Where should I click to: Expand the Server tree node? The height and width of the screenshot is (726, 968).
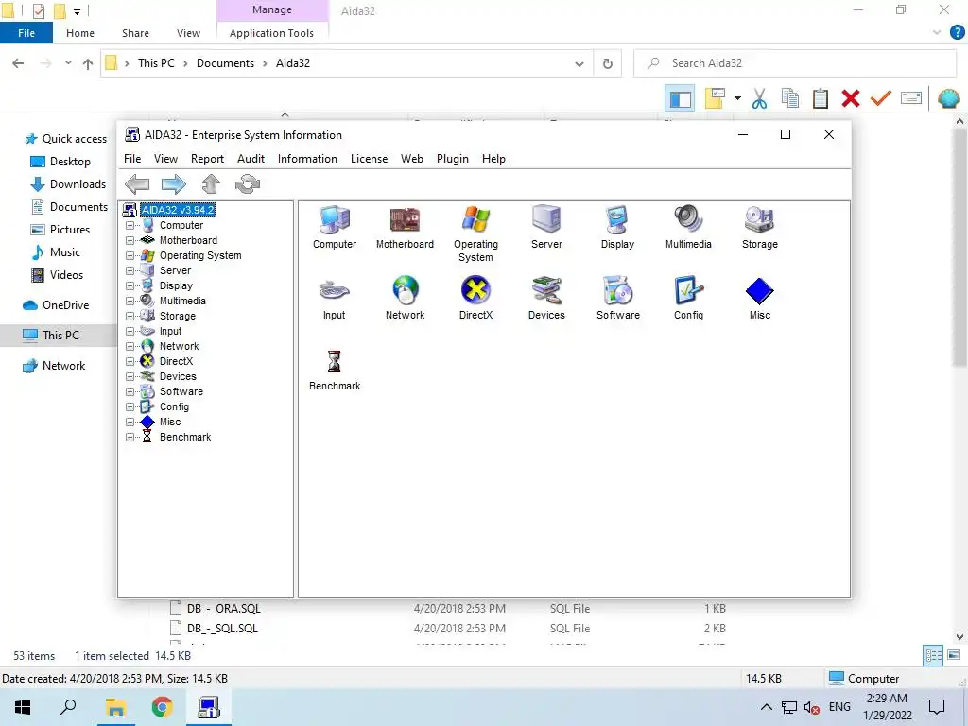130,270
